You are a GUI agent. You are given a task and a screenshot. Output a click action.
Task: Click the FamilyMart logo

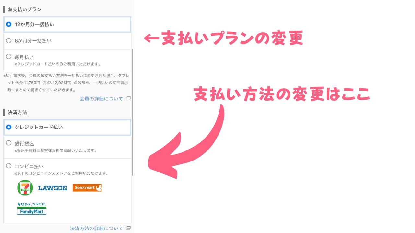pyautogui.click(x=32, y=208)
